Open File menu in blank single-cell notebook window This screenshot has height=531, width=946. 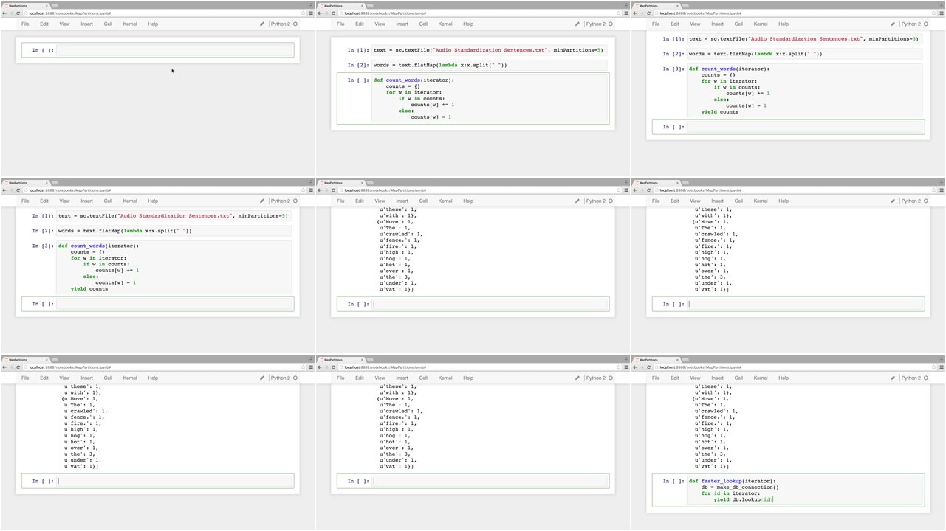(x=25, y=24)
